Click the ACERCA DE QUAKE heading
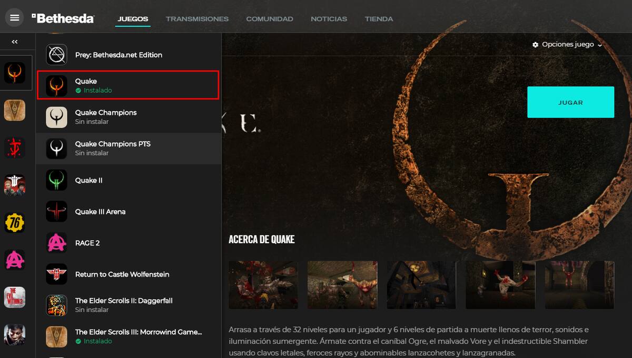This screenshot has height=358, width=632. pos(262,240)
